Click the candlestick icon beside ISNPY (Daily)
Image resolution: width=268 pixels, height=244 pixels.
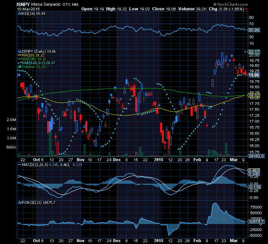(x=20, y=51)
